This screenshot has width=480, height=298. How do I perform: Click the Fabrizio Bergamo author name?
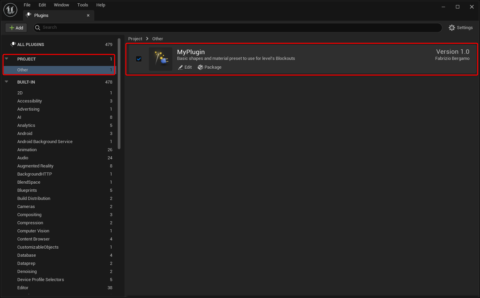click(x=453, y=59)
